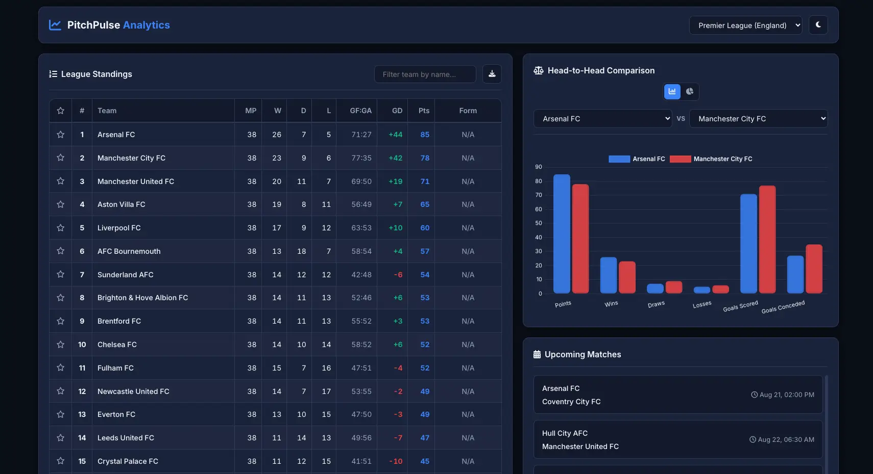Mark Liverpool FC as favorite
873x474 pixels.
coord(61,228)
